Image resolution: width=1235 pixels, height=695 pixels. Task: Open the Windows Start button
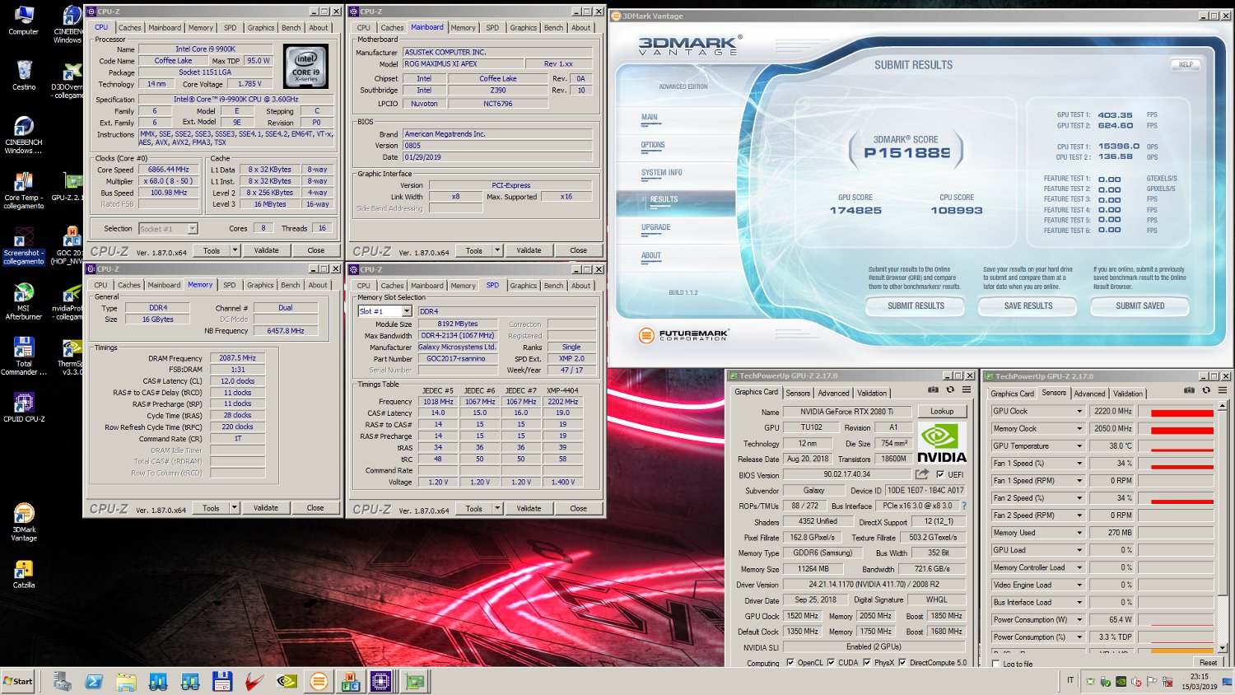coord(18,681)
